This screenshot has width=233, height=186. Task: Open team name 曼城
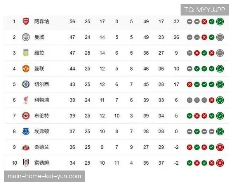pos(39,37)
